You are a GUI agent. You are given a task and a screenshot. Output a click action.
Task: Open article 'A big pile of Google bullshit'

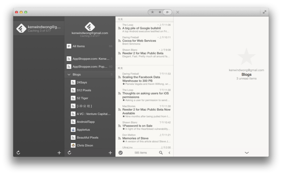141,28
